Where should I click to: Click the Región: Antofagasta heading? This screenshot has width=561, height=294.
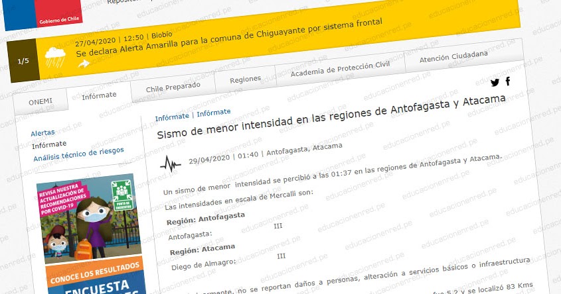click(206, 219)
